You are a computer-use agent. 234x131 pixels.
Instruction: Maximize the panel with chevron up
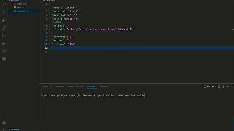(x=227, y=87)
